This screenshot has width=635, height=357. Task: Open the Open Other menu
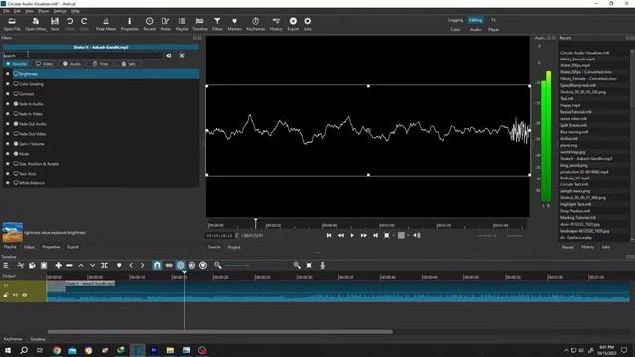pyautogui.click(x=36, y=24)
